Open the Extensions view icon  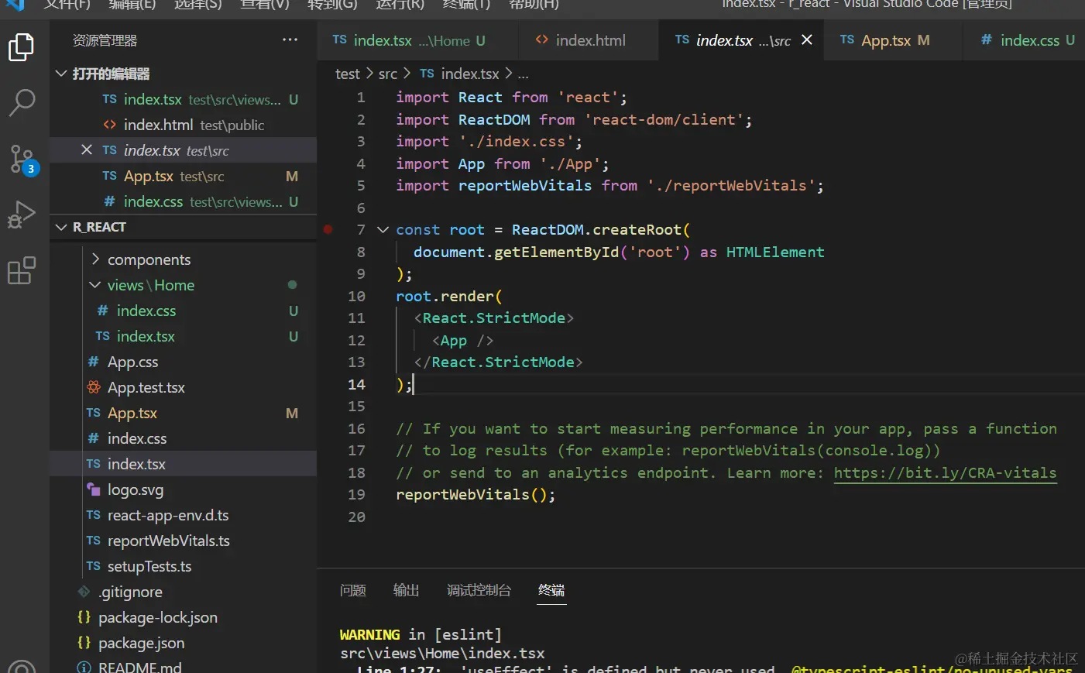tap(22, 271)
